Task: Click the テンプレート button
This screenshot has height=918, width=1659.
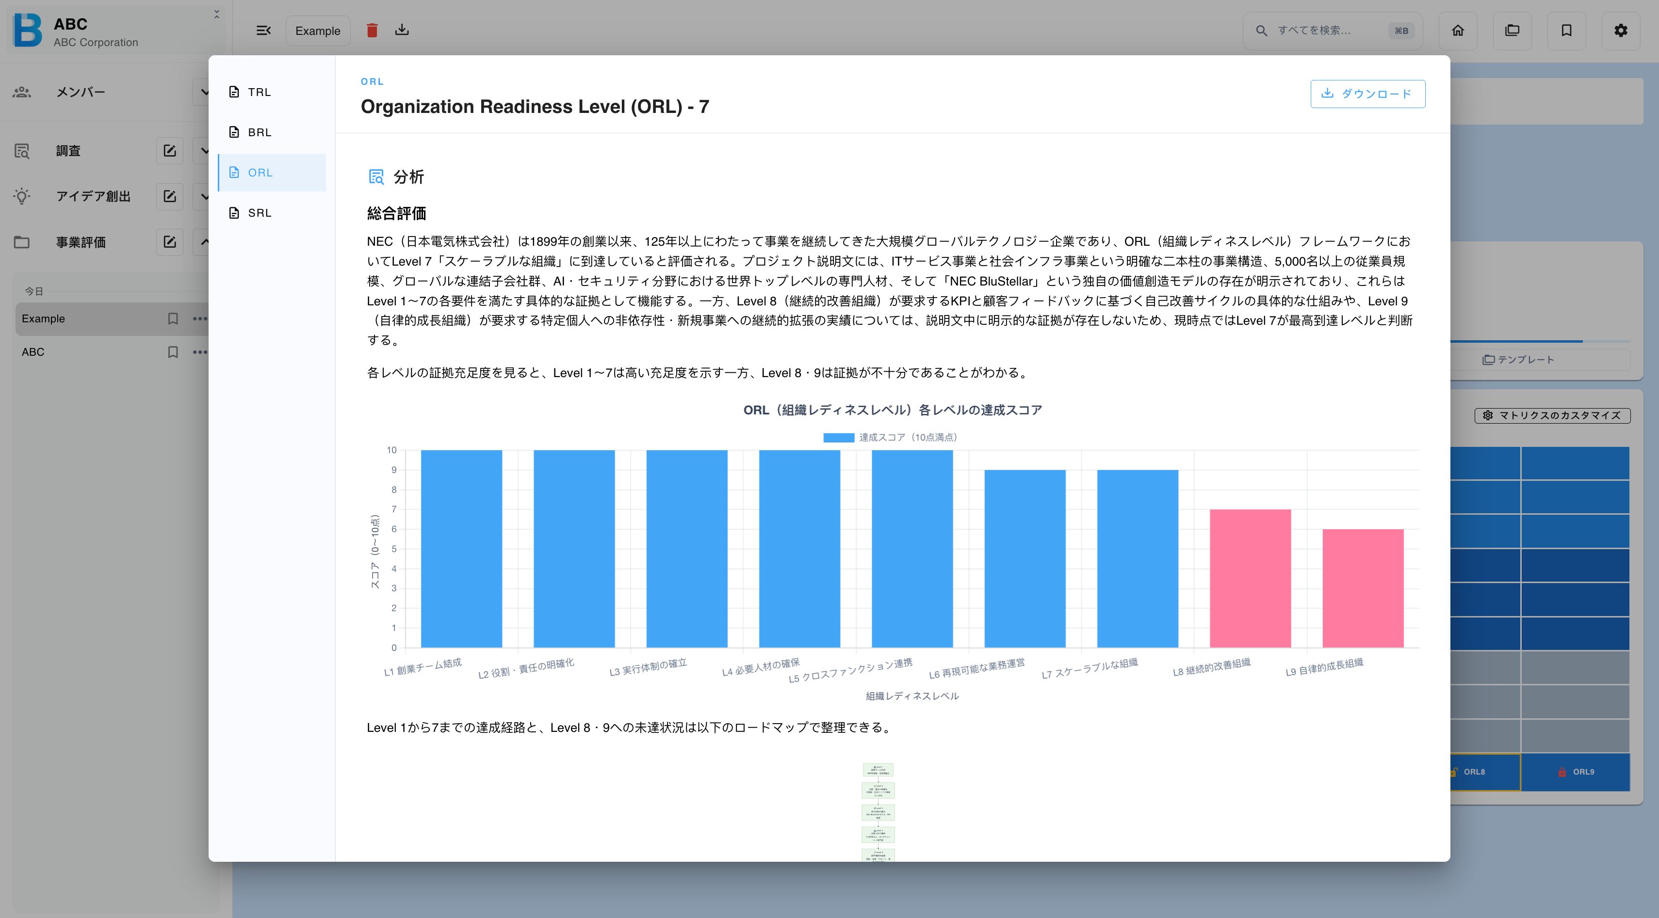Action: [1519, 360]
